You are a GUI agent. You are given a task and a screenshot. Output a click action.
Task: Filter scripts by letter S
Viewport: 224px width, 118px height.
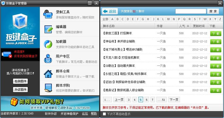tap(195, 19)
